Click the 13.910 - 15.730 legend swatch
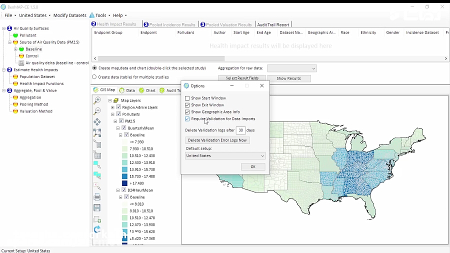This screenshot has height=253, width=450. coord(124,169)
